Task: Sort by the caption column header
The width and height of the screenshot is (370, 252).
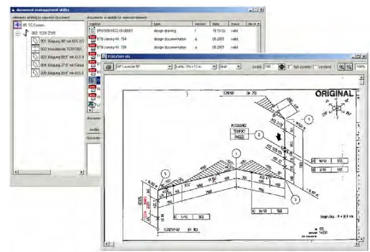Action: point(120,24)
